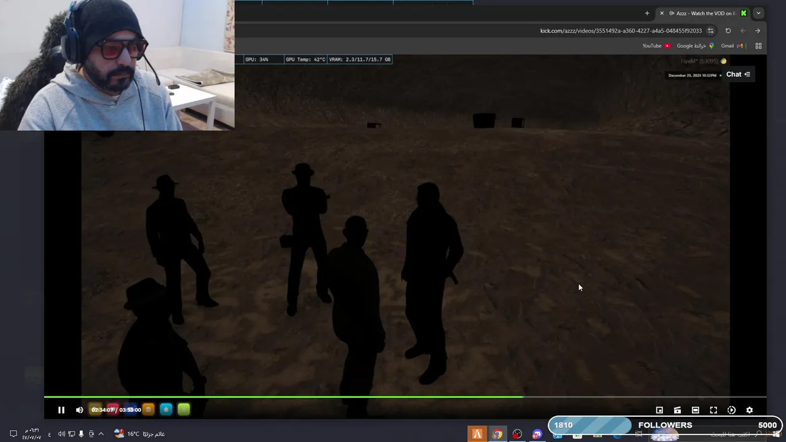This screenshot has height=442, width=786.
Task: Click the 02:34:07 / 03:53:00 timestamp
Action: [116, 409]
